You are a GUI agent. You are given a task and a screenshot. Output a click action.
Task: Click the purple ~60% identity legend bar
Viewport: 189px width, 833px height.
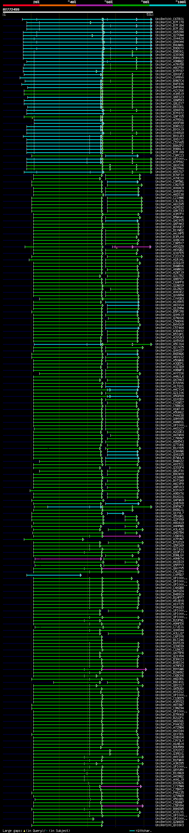(x=95, y=5)
